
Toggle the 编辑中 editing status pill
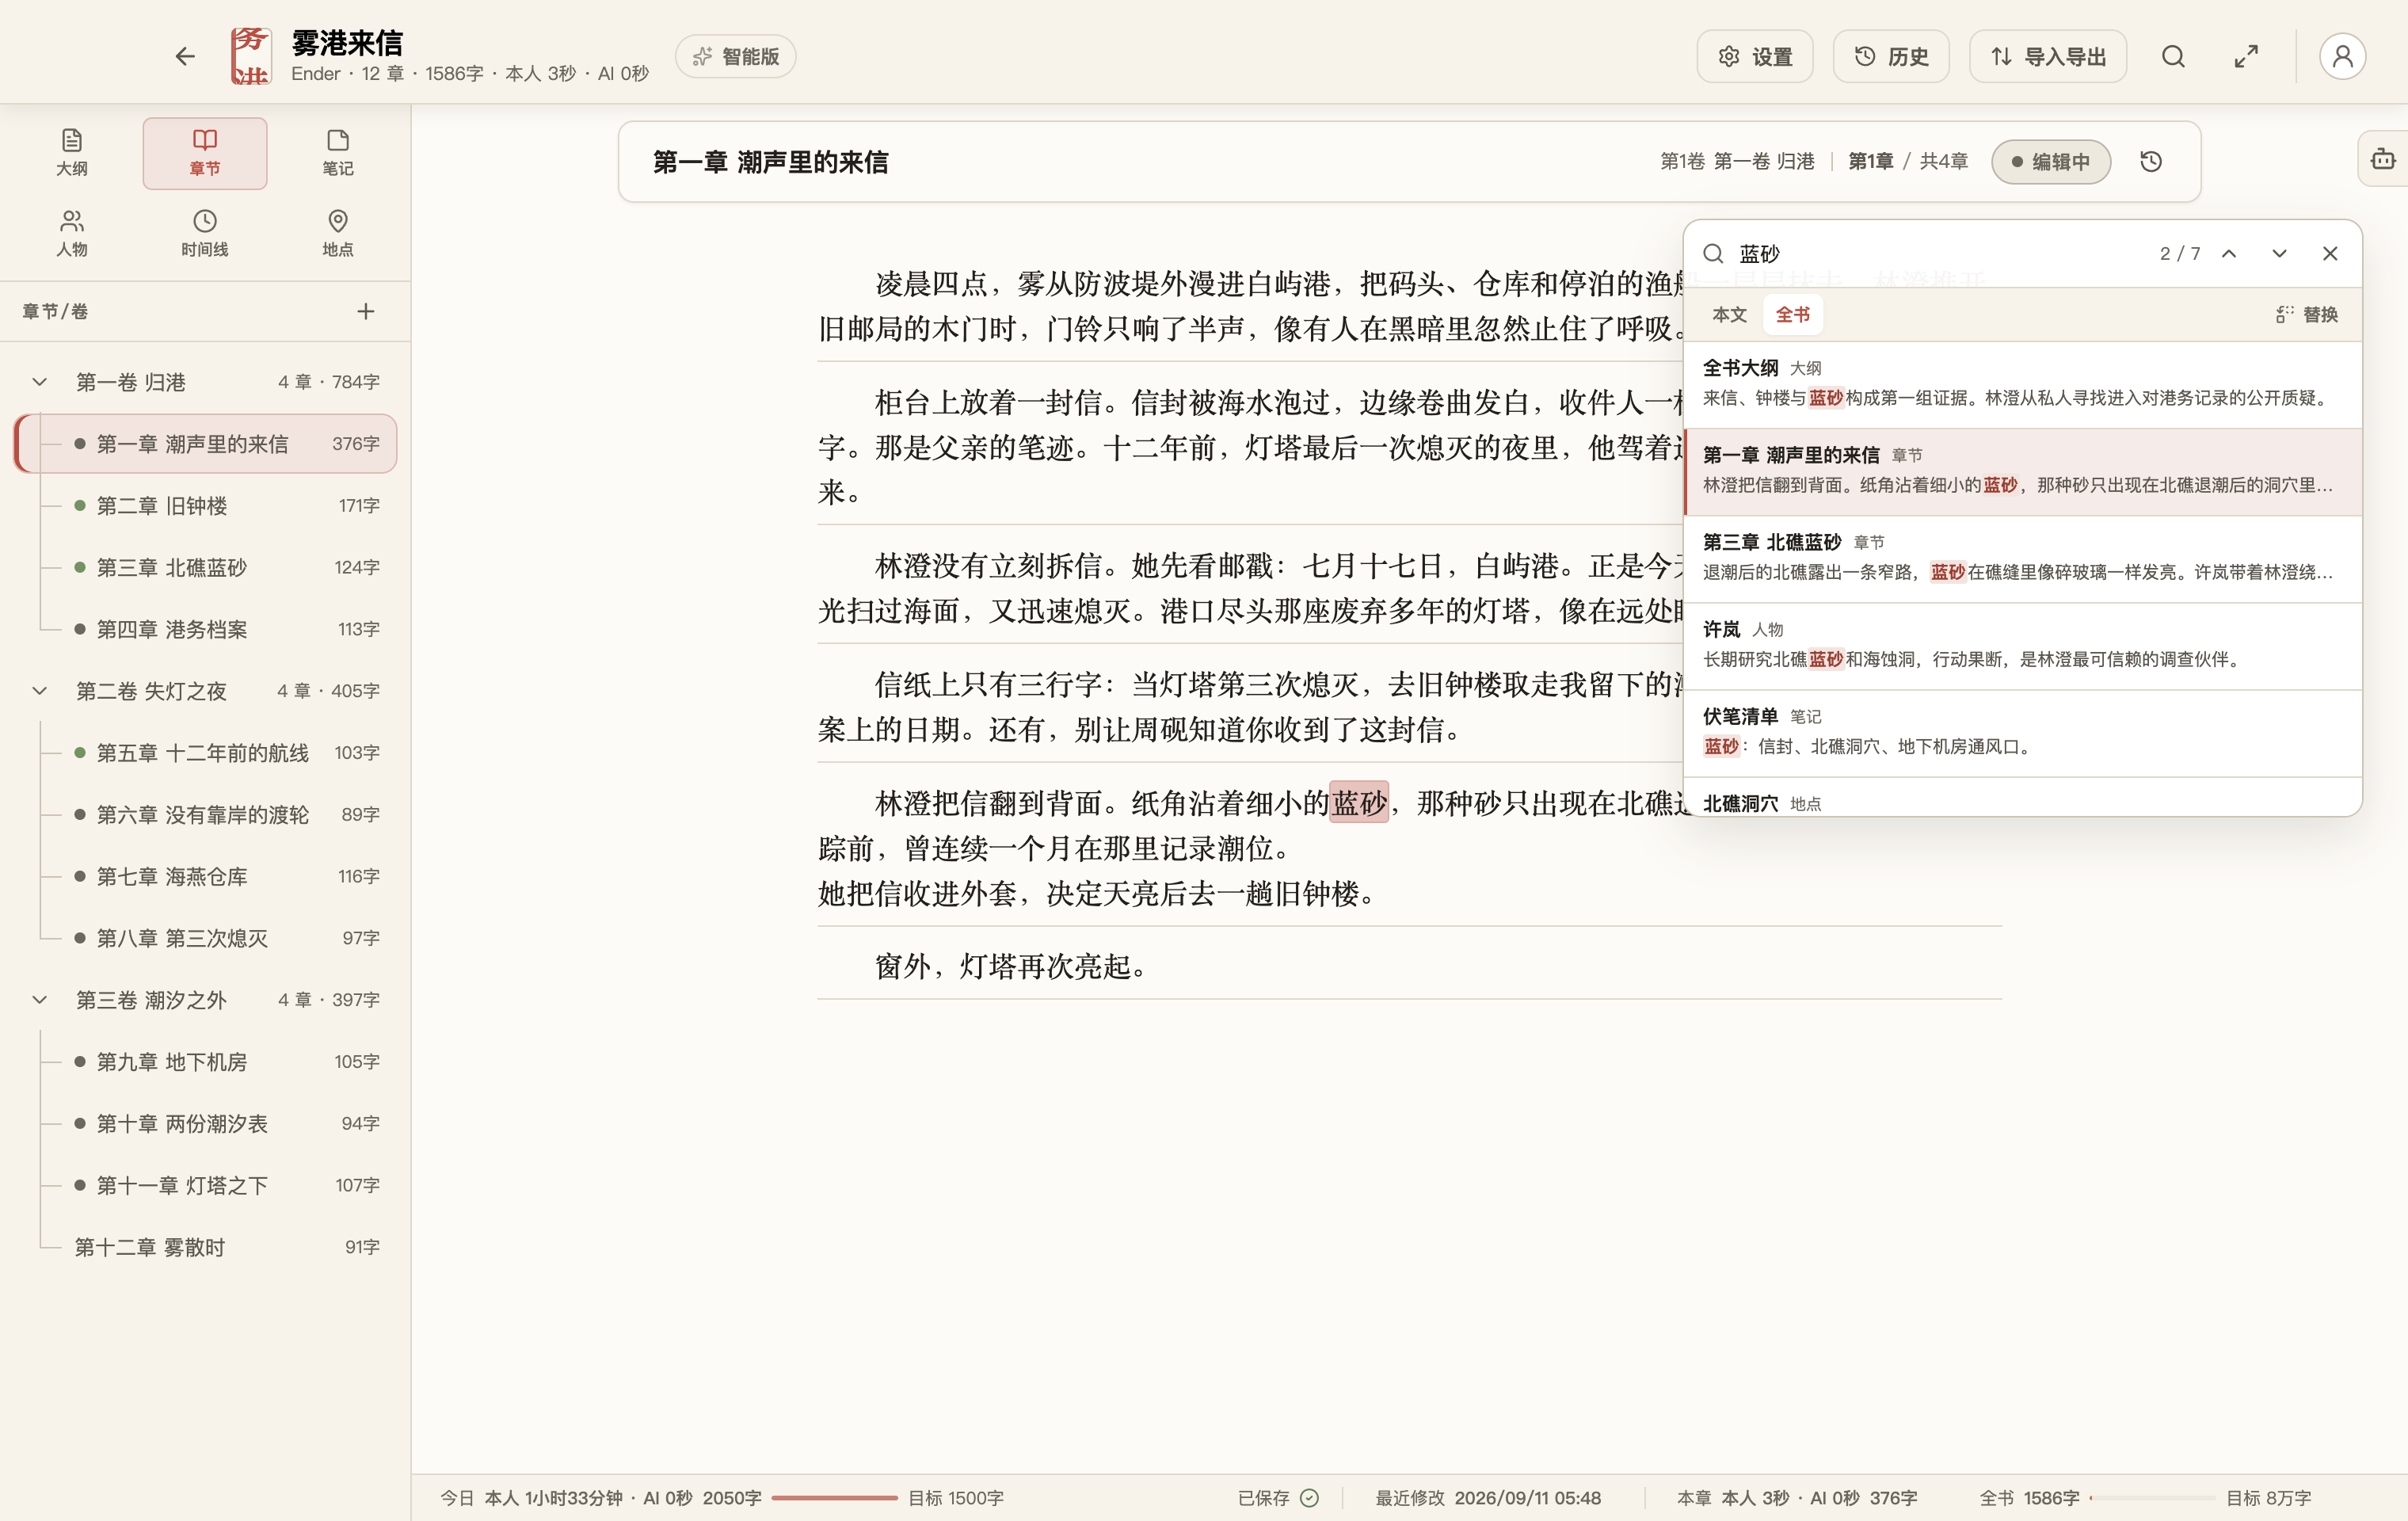click(x=2051, y=161)
